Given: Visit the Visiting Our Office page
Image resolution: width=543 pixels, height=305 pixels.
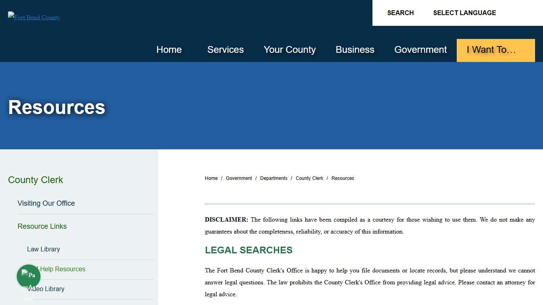Looking at the screenshot, I should tap(46, 203).
